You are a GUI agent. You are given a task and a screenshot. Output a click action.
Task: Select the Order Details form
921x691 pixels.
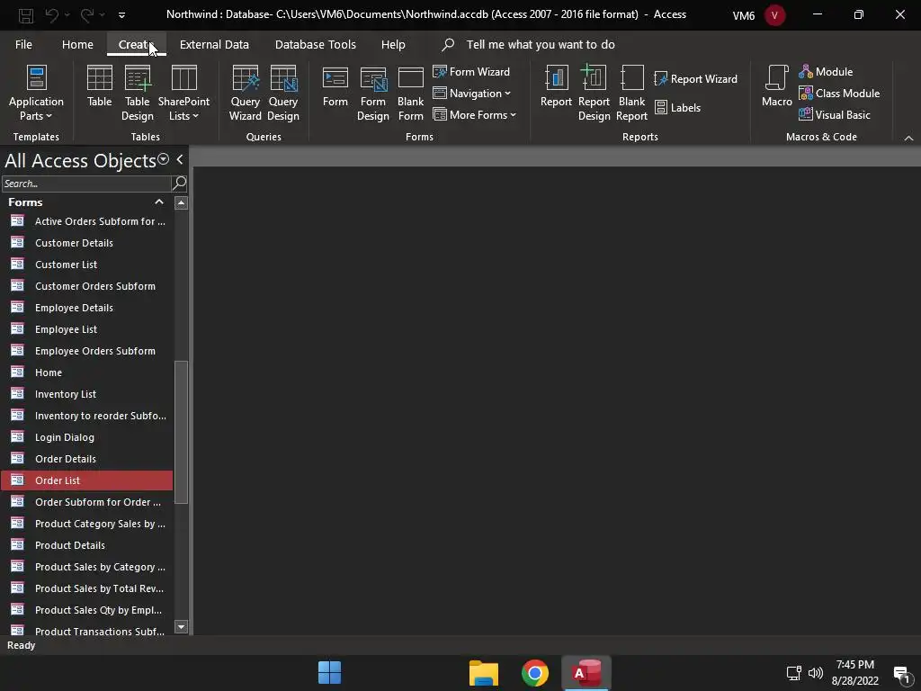[87, 459]
